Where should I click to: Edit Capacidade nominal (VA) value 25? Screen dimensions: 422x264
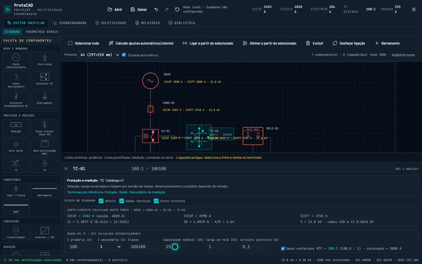click(x=183, y=247)
